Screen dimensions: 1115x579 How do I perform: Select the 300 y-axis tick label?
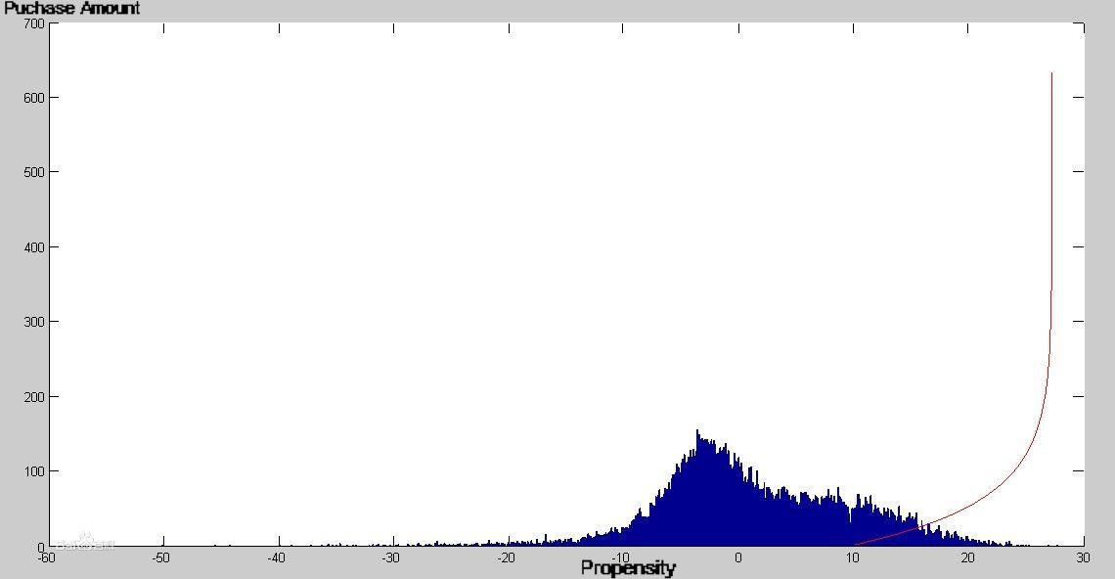coord(33,322)
